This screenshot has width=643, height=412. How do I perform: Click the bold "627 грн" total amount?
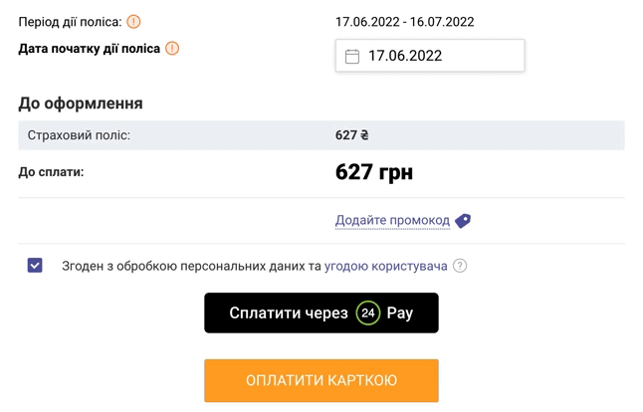click(374, 172)
